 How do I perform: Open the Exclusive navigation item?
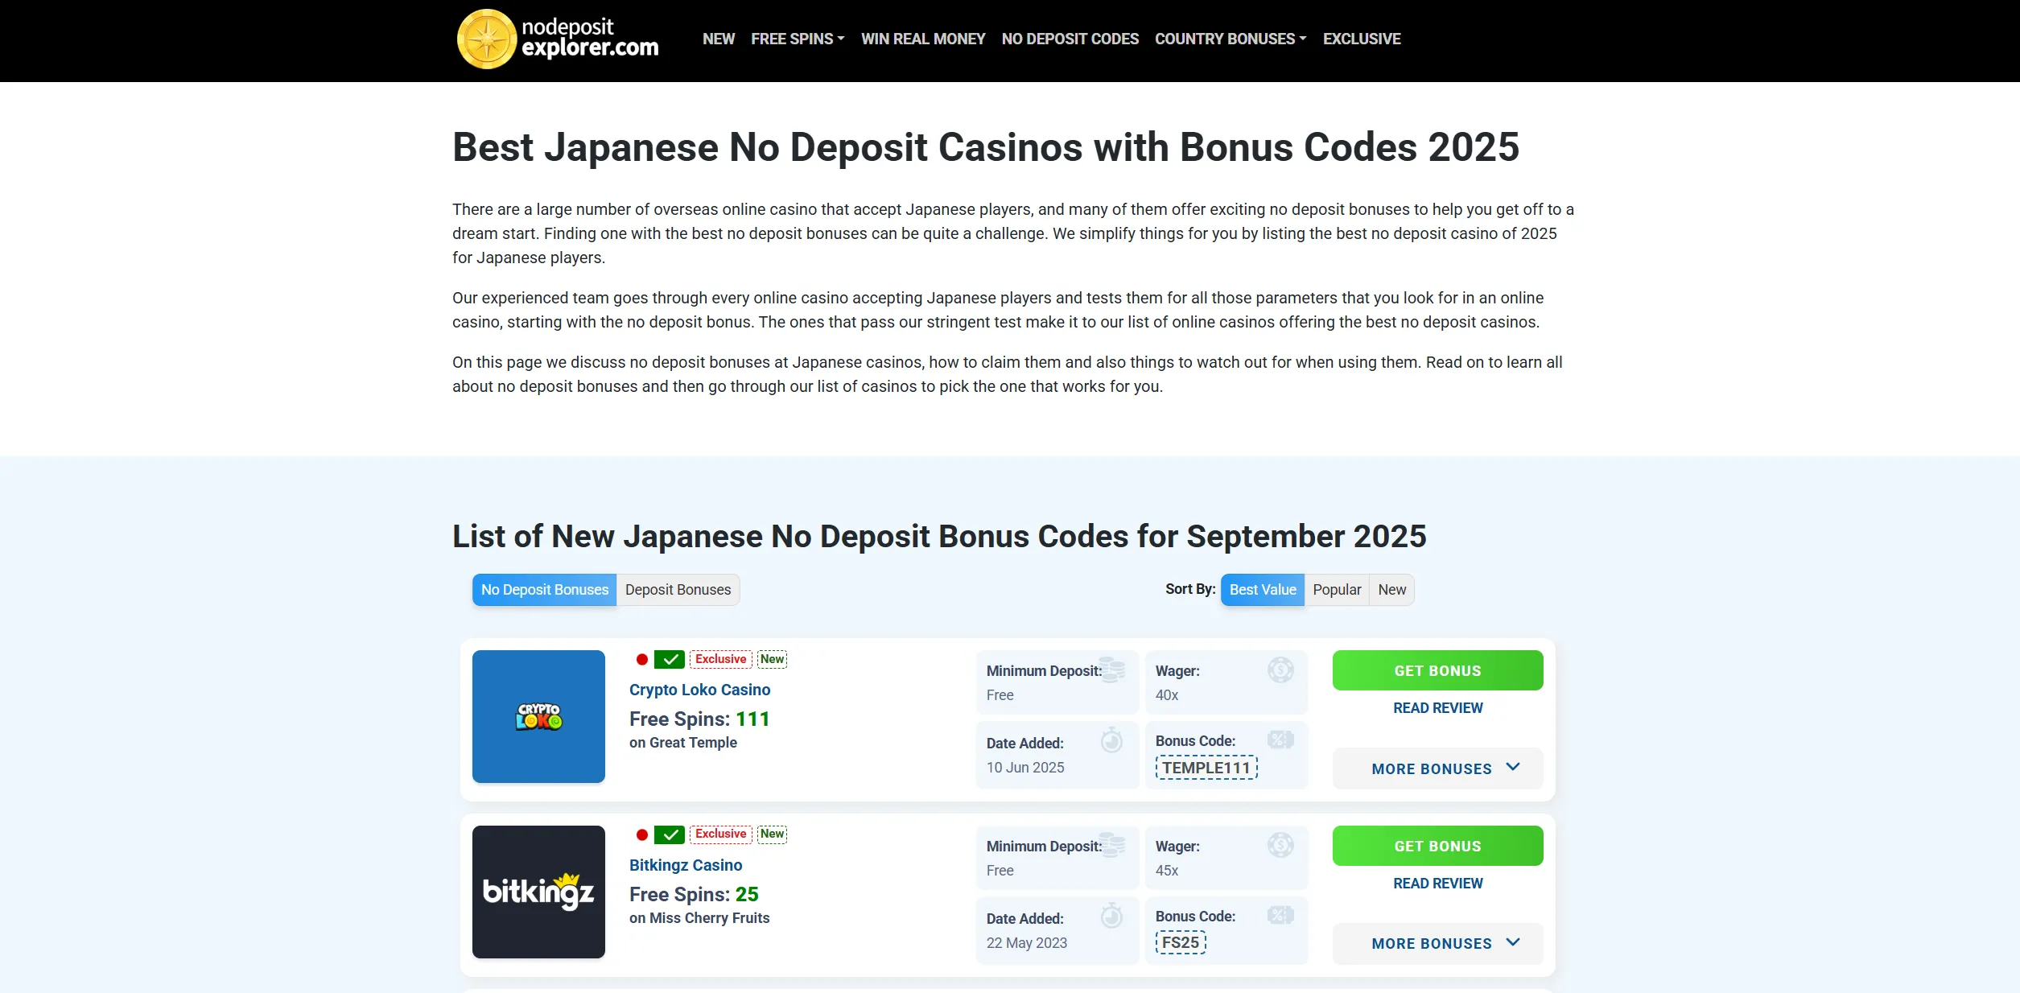pos(1362,39)
